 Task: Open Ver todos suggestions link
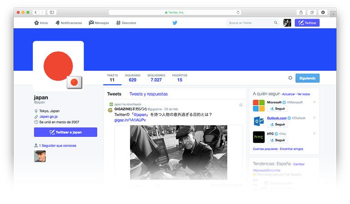pyautogui.click(x=304, y=94)
